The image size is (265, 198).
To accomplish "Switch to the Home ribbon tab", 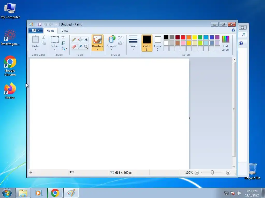I will pos(50,31).
